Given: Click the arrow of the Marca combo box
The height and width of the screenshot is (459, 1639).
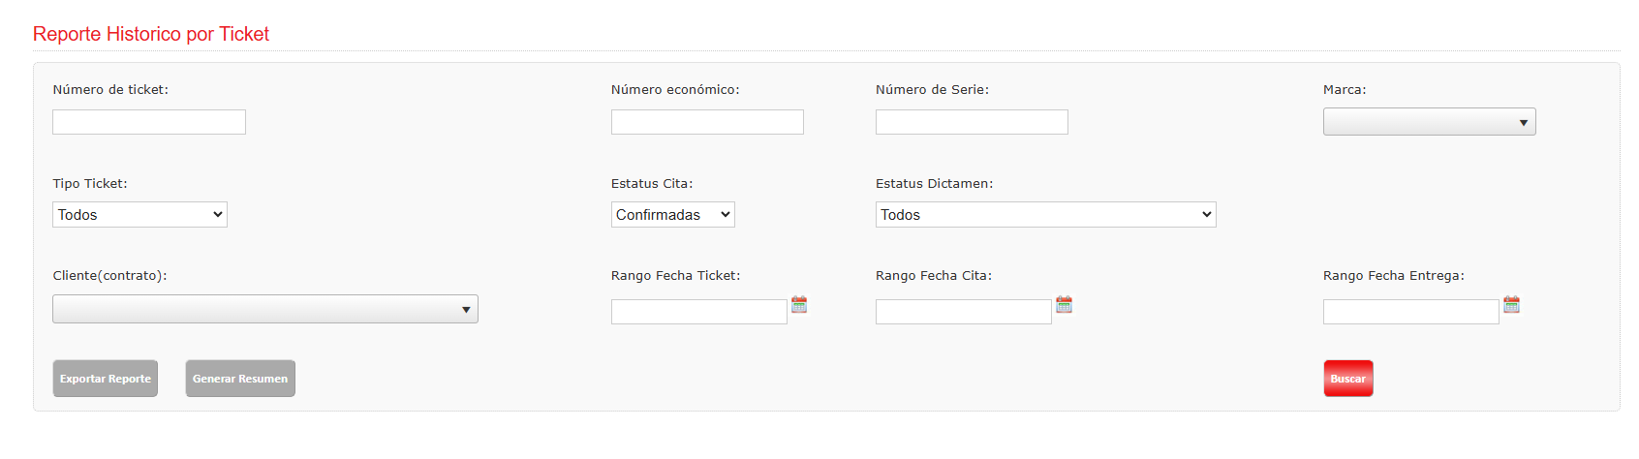Looking at the screenshot, I should (x=1524, y=123).
